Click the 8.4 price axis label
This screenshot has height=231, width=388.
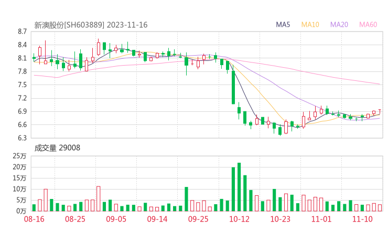[x=22, y=45]
